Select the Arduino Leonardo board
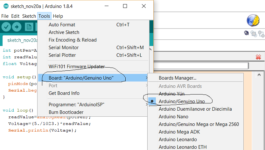 click(x=196, y=140)
